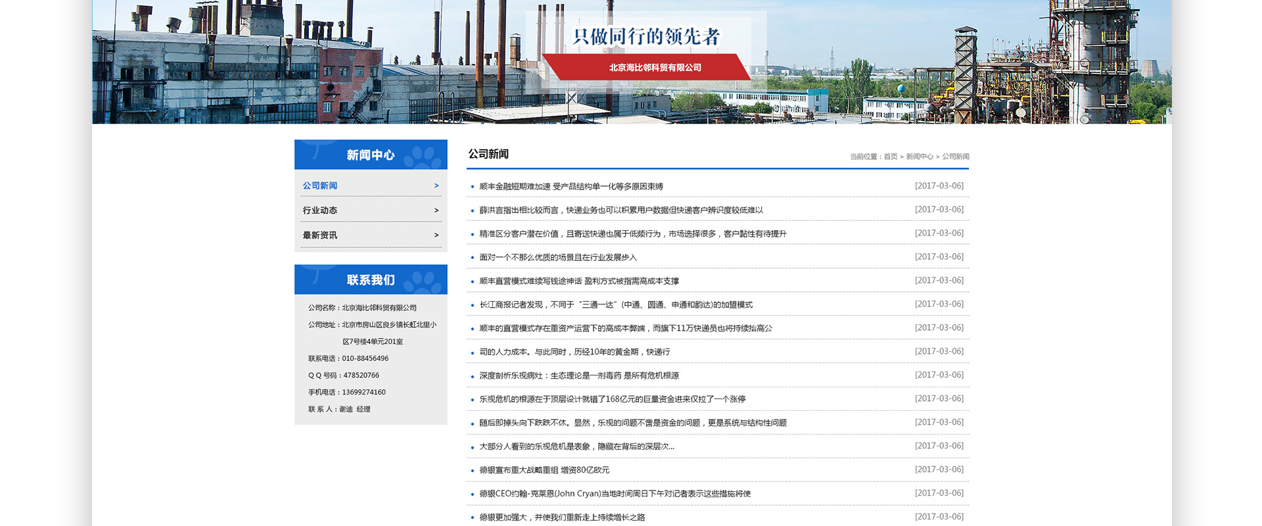Click the 新闻中心 sidebar header
This screenshot has height=526, width=1262.
tap(371, 155)
